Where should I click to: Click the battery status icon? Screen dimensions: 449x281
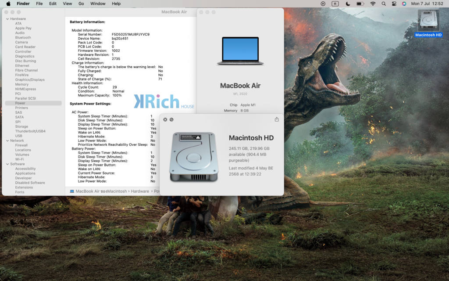[360, 4]
